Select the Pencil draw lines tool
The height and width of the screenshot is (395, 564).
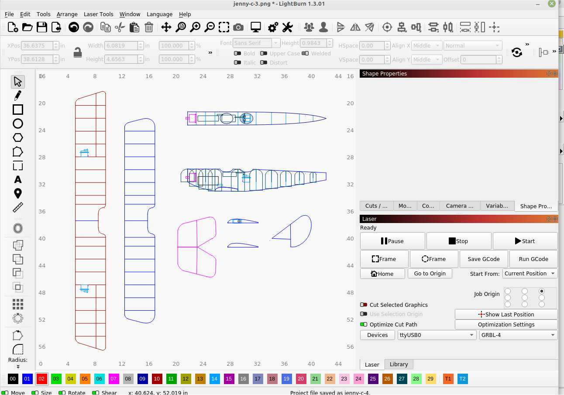click(x=18, y=95)
